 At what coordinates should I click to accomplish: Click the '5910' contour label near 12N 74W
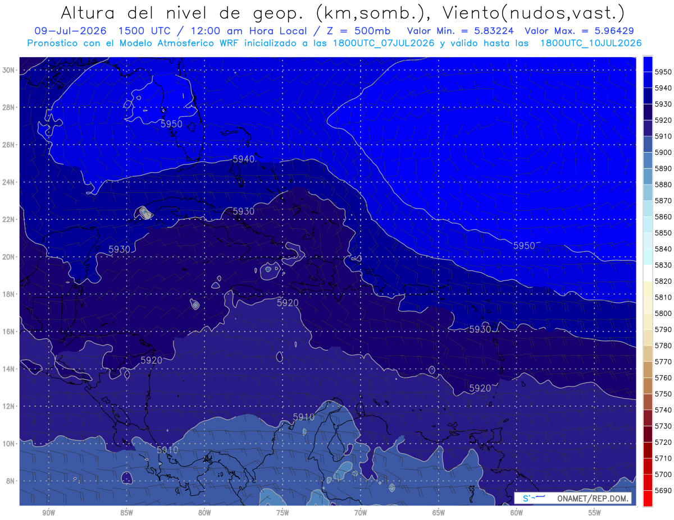pyautogui.click(x=304, y=417)
